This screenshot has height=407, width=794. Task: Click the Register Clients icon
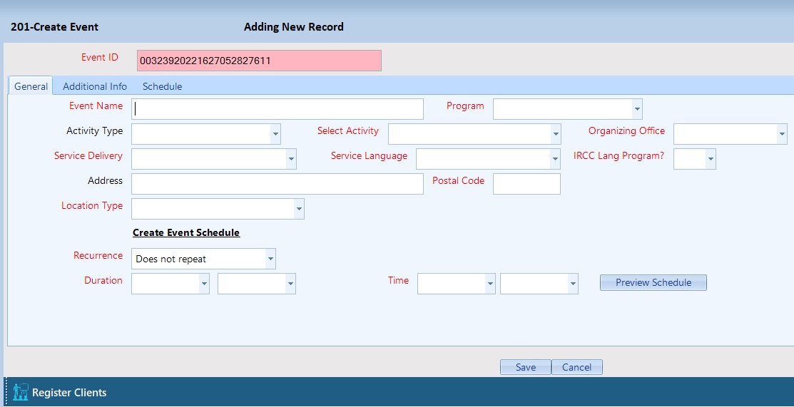tap(20, 392)
